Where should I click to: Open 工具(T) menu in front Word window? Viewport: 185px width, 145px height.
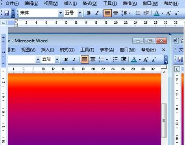click(x=87, y=50)
